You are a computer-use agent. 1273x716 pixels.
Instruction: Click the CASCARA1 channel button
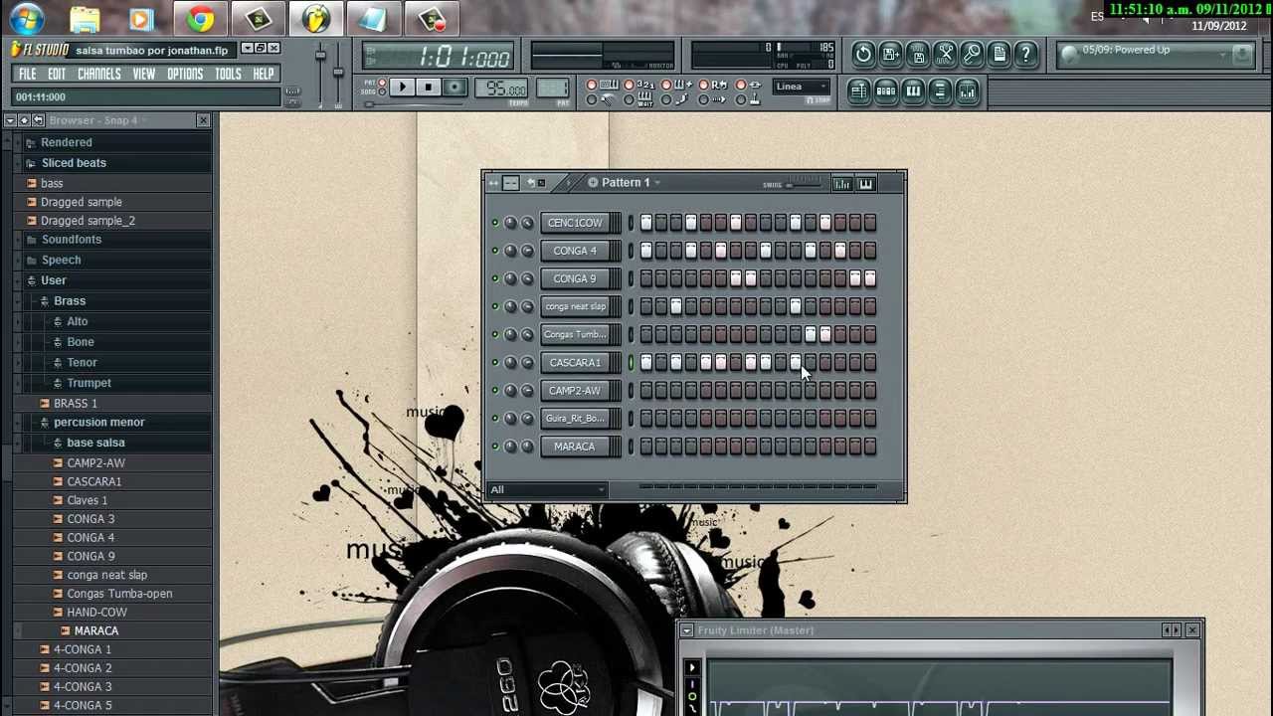click(x=575, y=362)
